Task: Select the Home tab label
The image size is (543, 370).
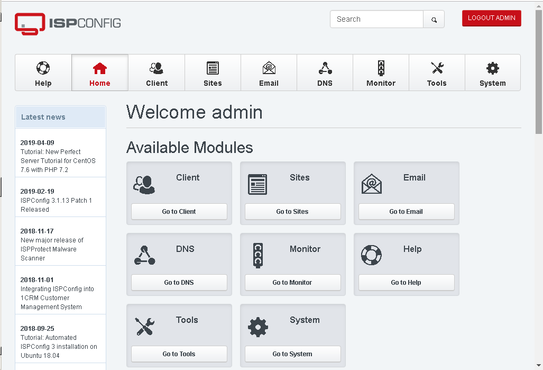Action: (100, 83)
